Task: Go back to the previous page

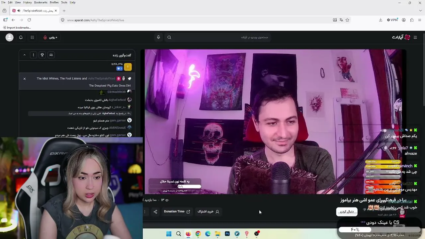Action: point(13,20)
